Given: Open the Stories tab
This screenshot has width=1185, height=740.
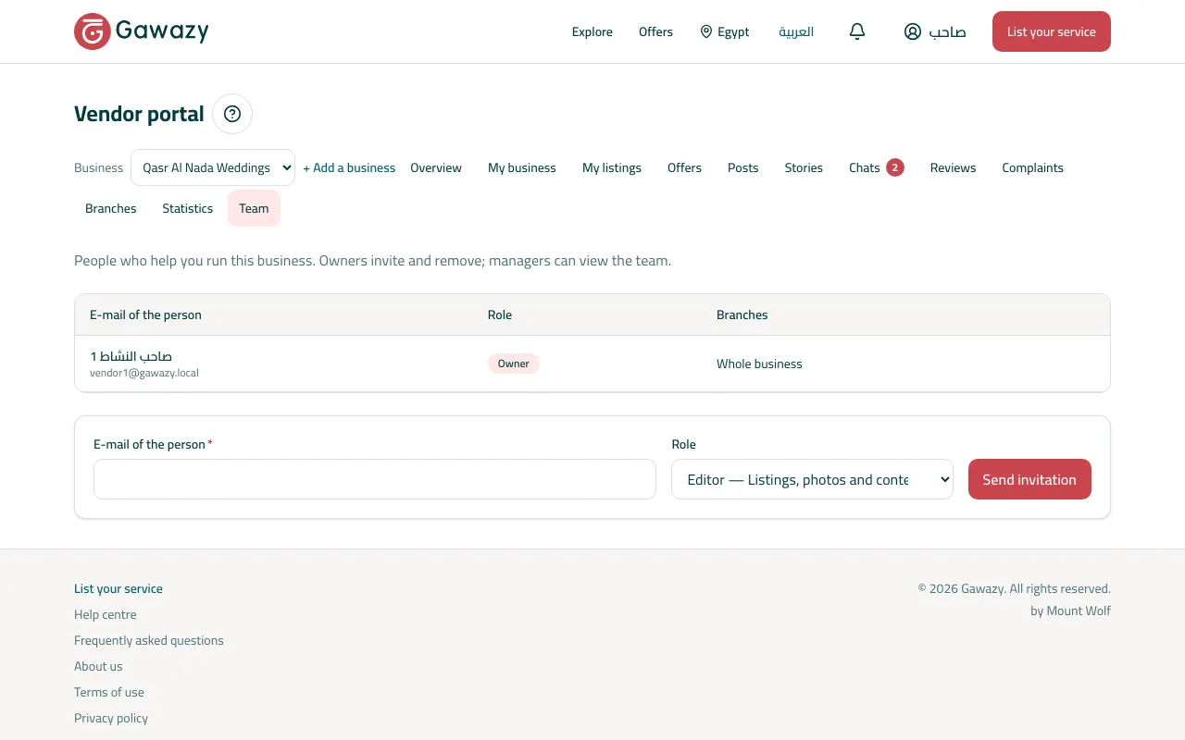Looking at the screenshot, I should pos(804,167).
